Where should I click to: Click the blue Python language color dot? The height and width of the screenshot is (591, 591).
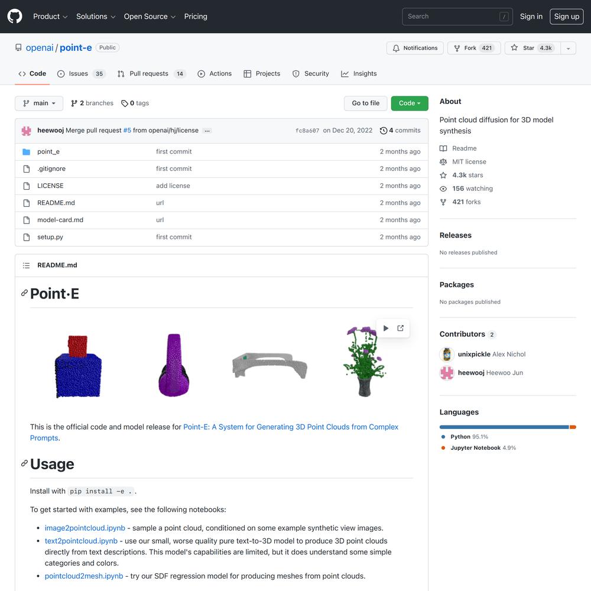(x=443, y=437)
